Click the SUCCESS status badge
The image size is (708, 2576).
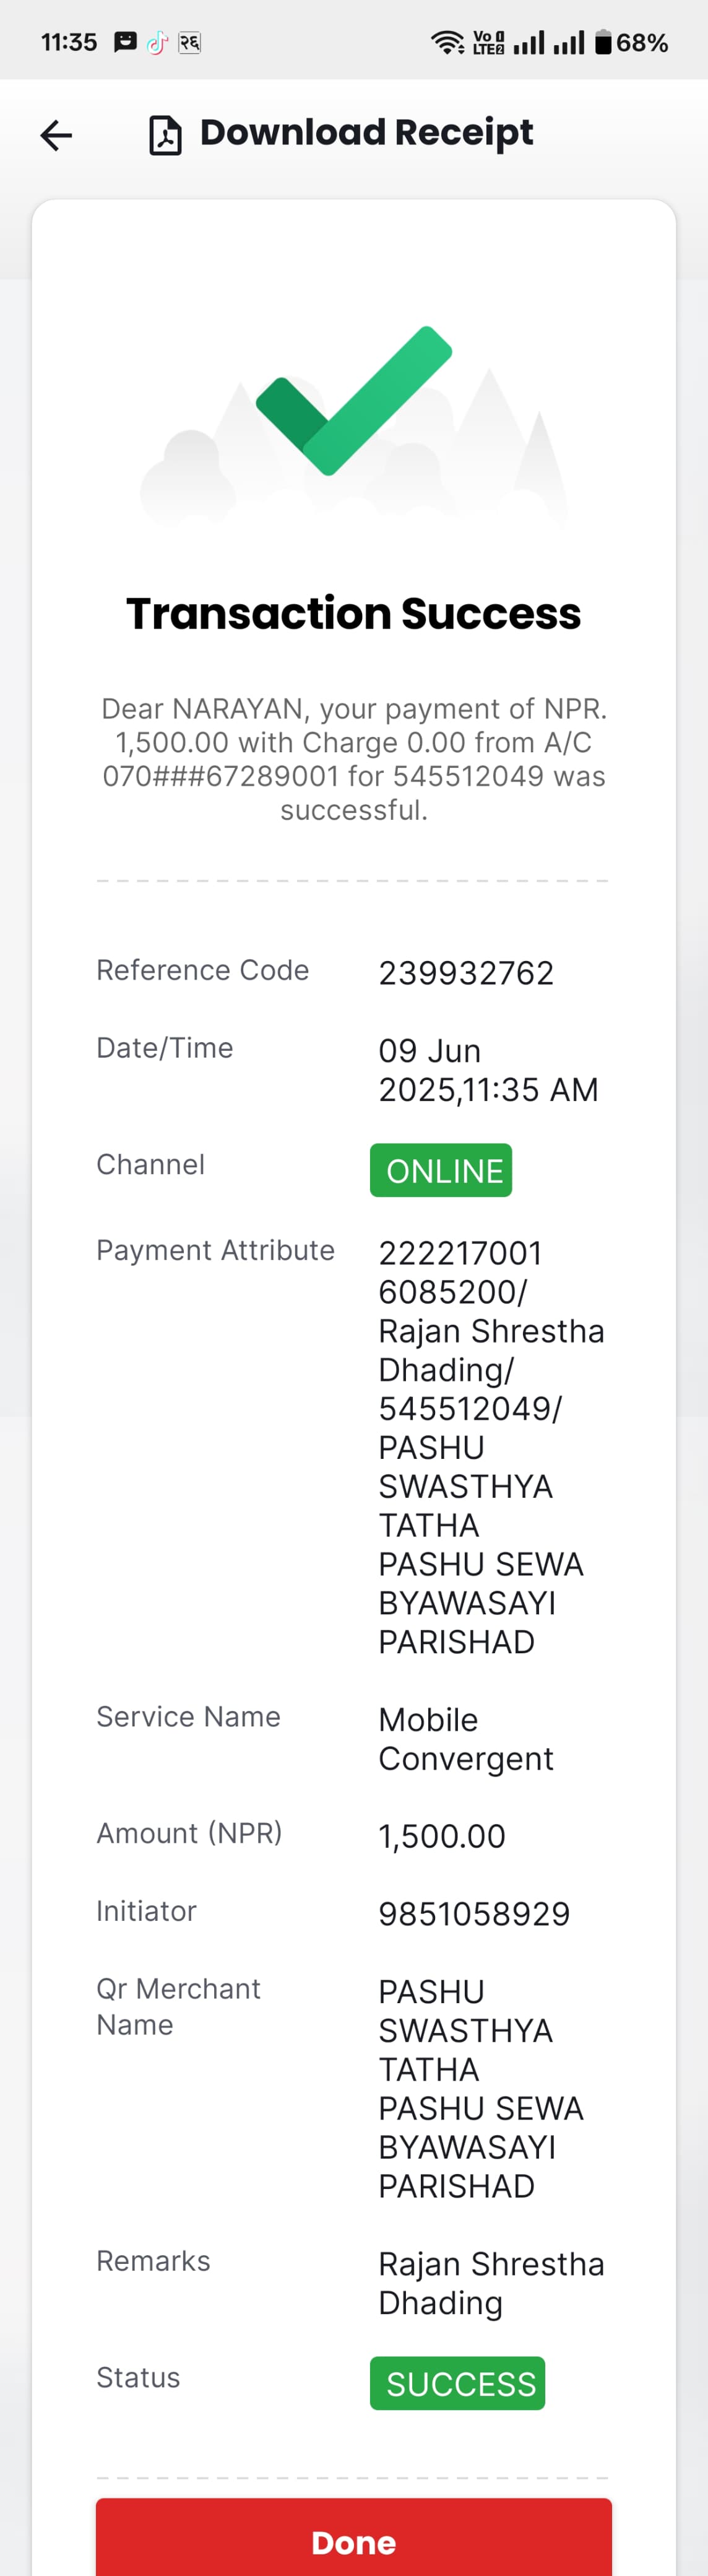pyautogui.click(x=458, y=2383)
